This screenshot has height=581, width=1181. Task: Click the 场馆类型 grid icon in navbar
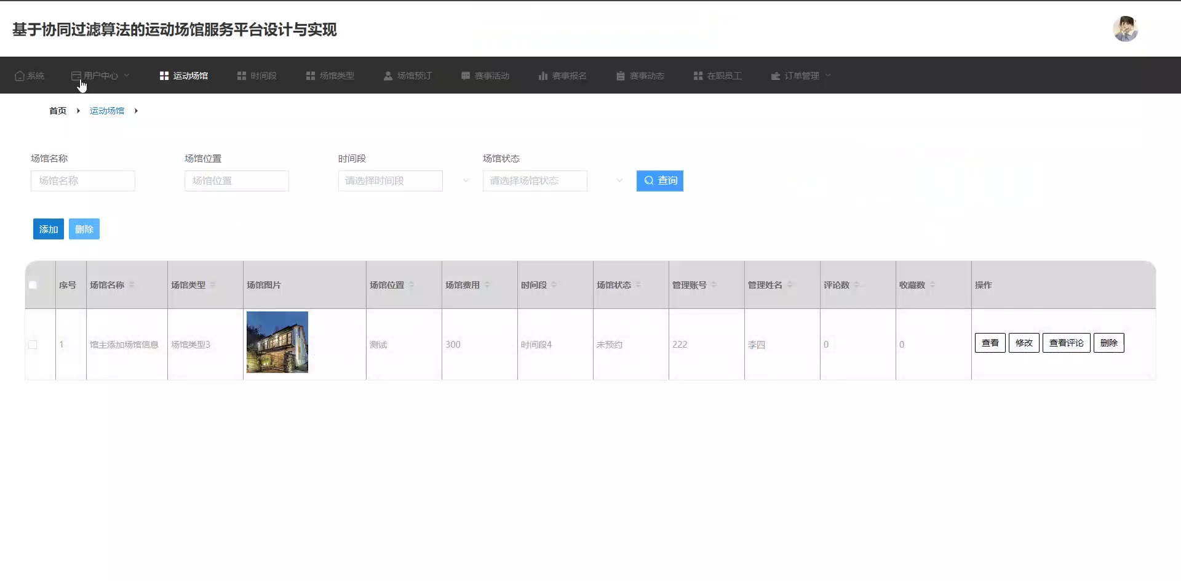coord(311,76)
